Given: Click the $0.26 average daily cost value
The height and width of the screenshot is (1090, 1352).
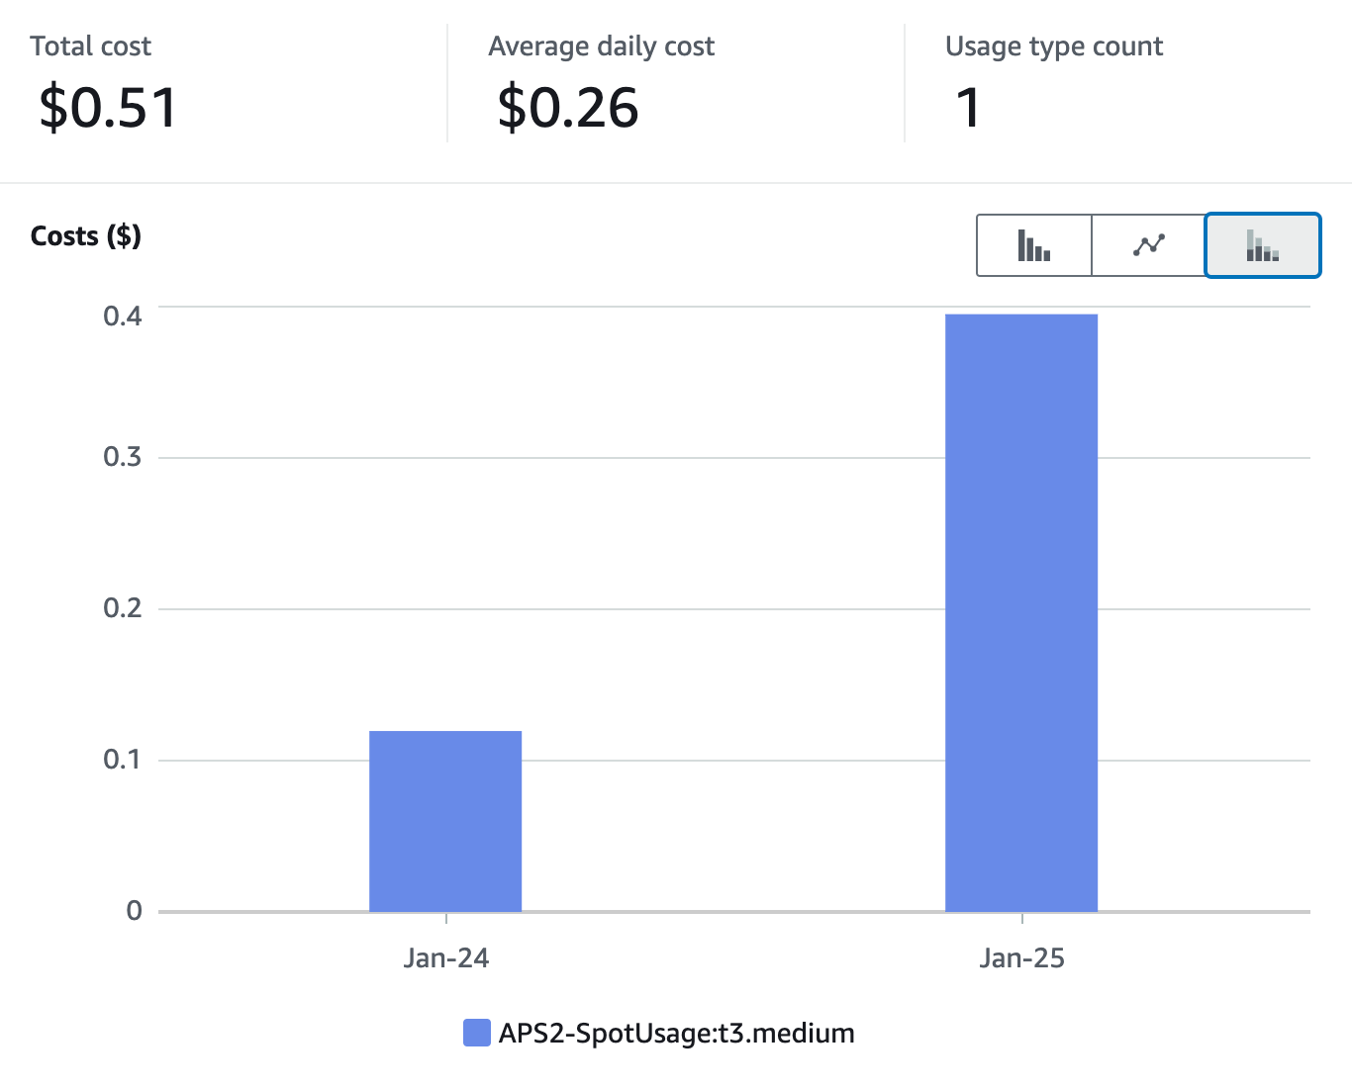Looking at the screenshot, I should pos(568,108).
